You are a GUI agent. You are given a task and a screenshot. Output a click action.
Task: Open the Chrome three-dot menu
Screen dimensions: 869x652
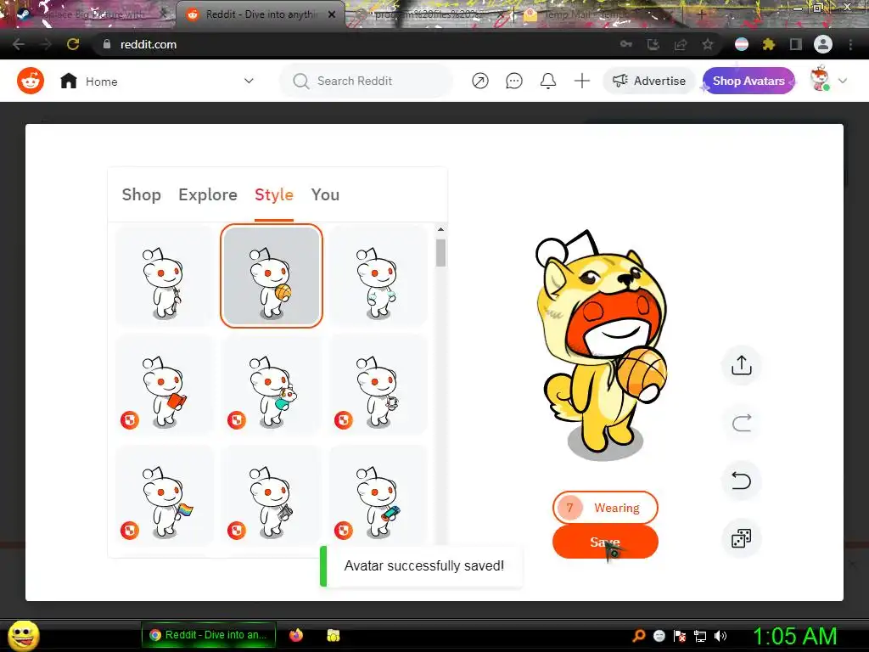tap(850, 44)
